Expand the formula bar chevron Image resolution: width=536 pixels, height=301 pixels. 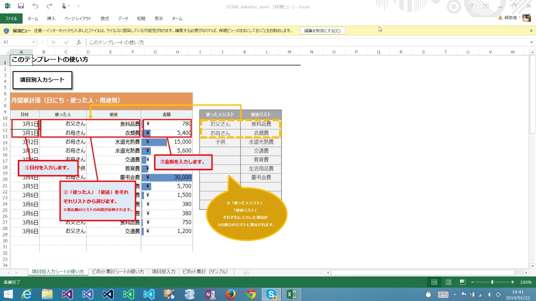(x=532, y=42)
